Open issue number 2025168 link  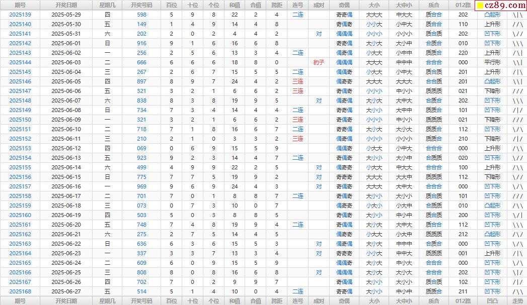pyautogui.click(x=20, y=291)
